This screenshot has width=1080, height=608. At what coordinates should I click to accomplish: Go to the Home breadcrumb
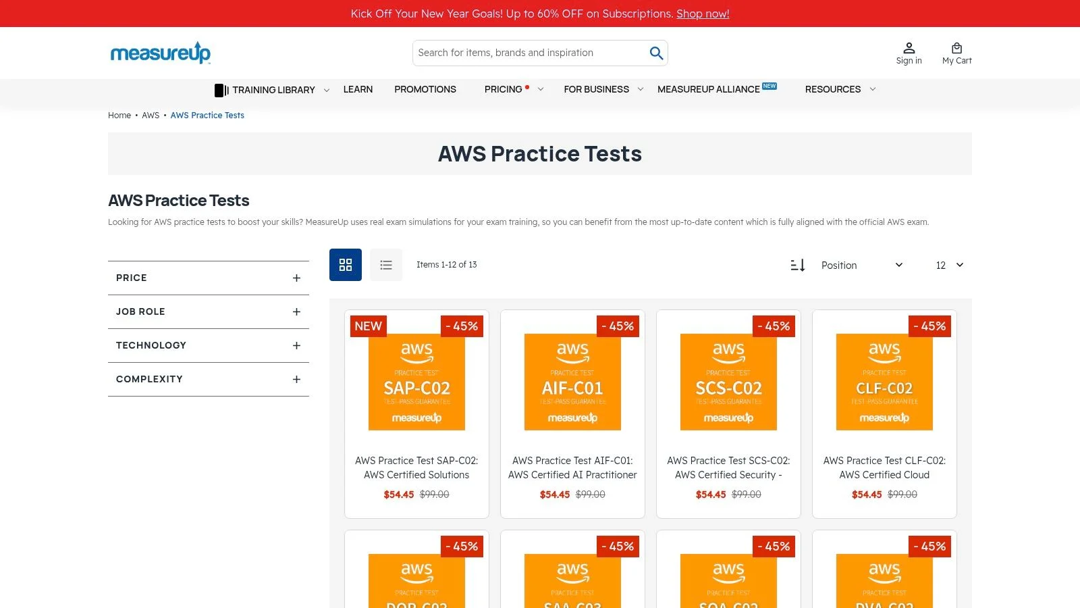coord(119,116)
